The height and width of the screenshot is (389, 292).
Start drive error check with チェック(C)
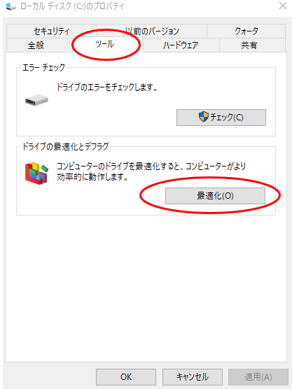coord(221,117)
